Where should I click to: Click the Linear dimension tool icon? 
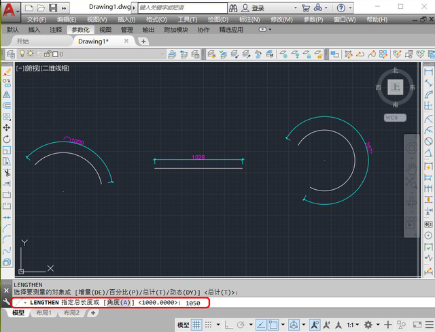[428, 71]
